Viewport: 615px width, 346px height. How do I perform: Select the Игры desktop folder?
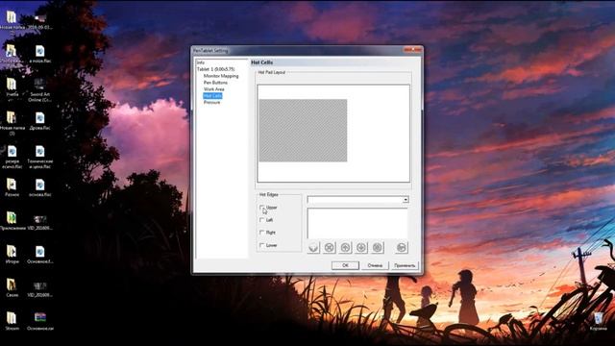coord(12,254)
